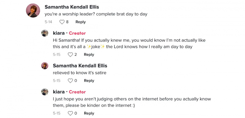Reply to 'relieved to know it's satire'
This screenshot has width=245, height=118.
(89, 81)
